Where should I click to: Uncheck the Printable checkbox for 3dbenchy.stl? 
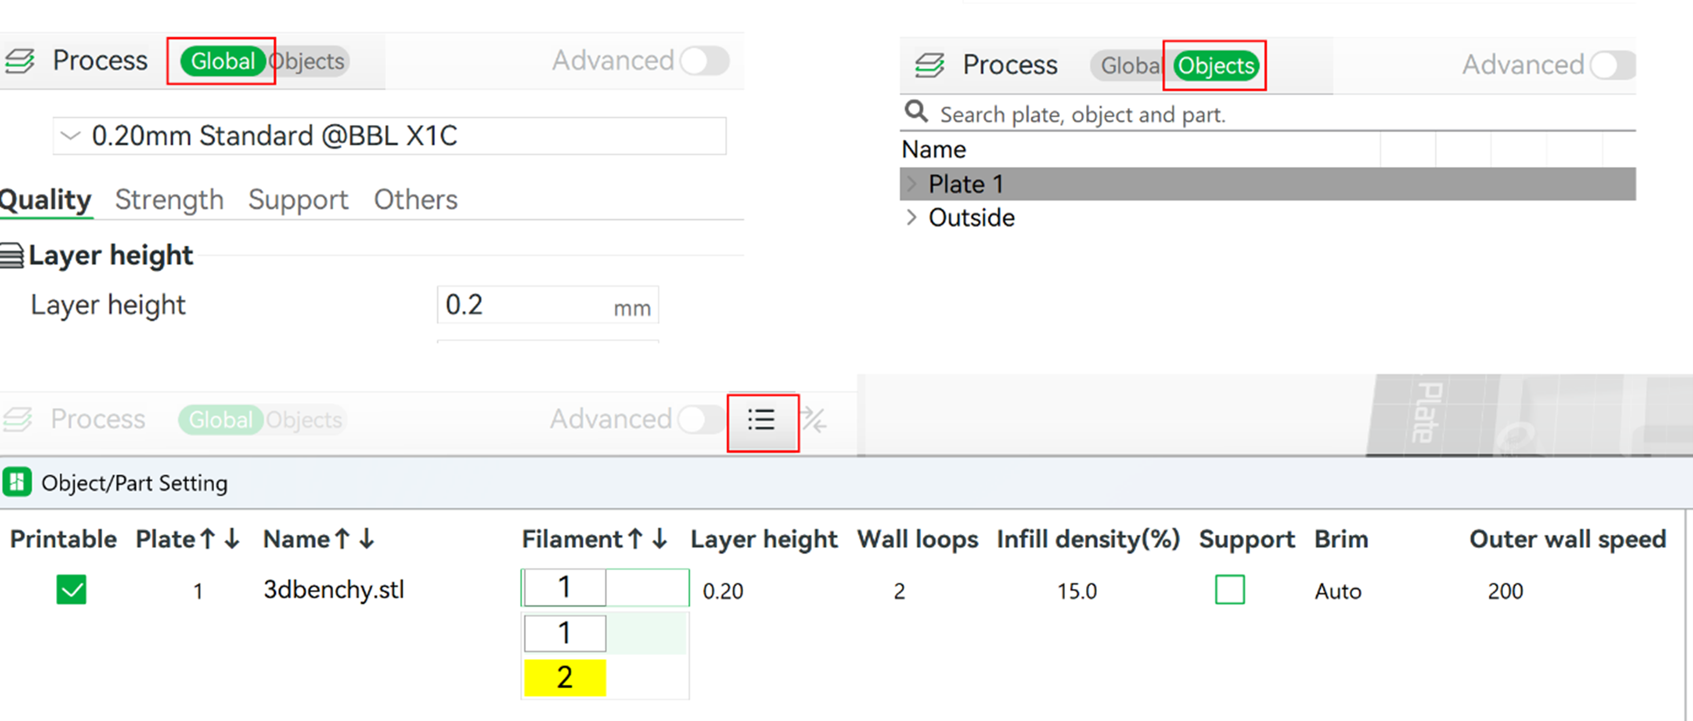point(71,590)
